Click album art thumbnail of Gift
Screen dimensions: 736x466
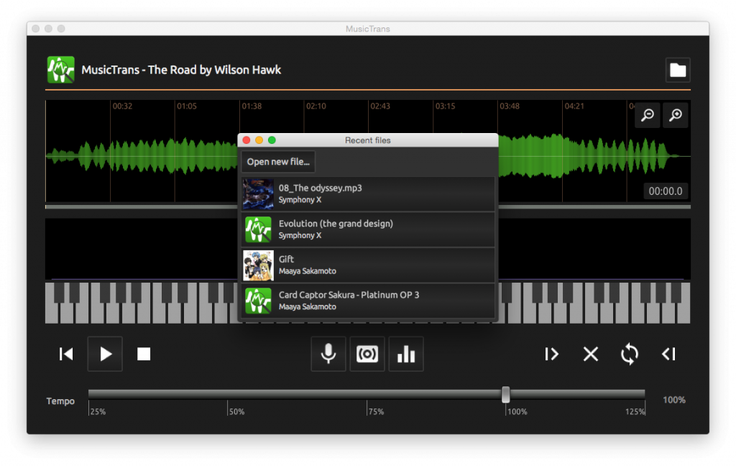(258, 265)
